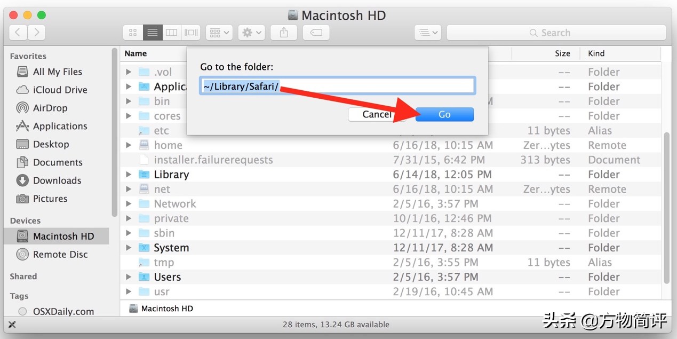
Task: Cancel the Go to Folder dialog
Action: 377,114
